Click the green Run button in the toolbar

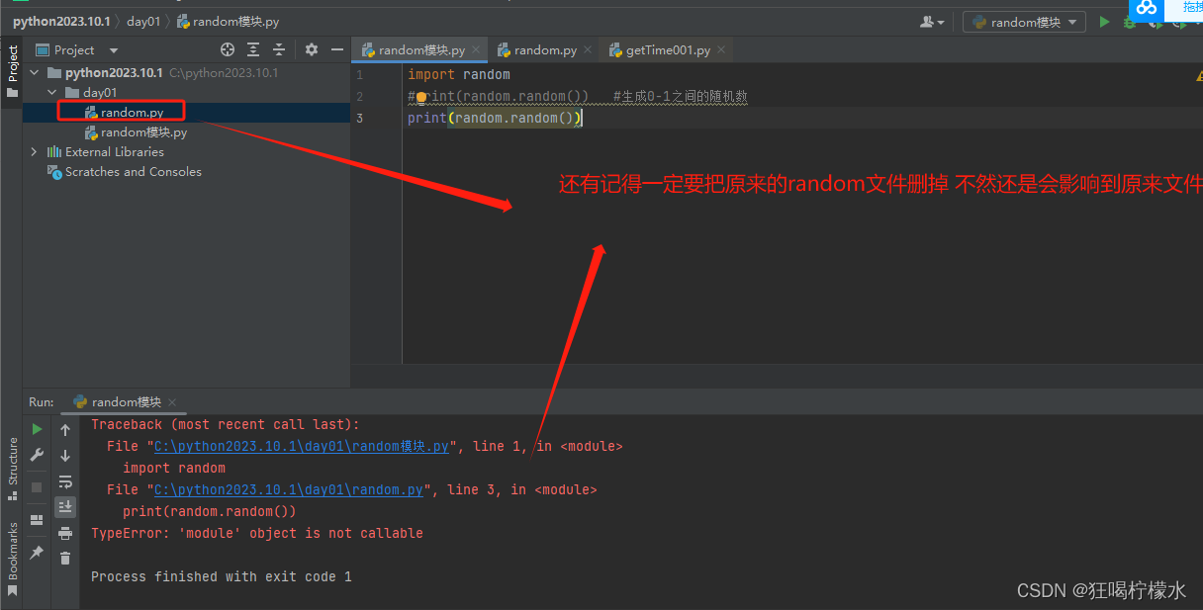pos(1104,21)
